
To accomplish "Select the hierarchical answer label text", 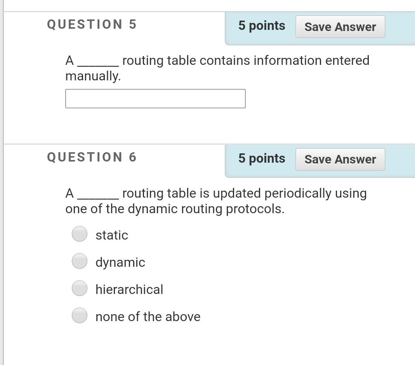I will tap(129, 289).
